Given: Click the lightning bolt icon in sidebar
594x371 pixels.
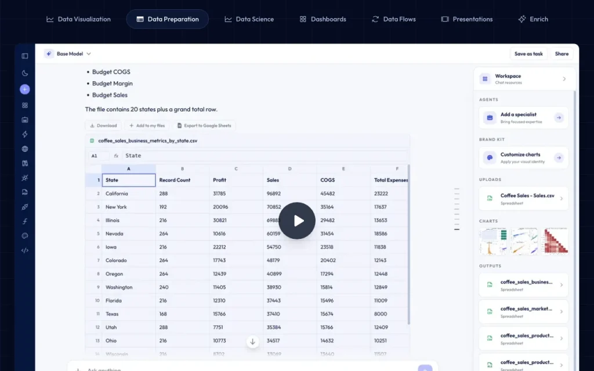Looking at the screenshot, I should [x=25, y=134].
